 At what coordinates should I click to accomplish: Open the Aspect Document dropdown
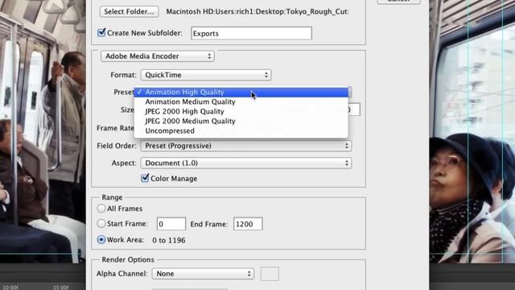click(246, 163)
